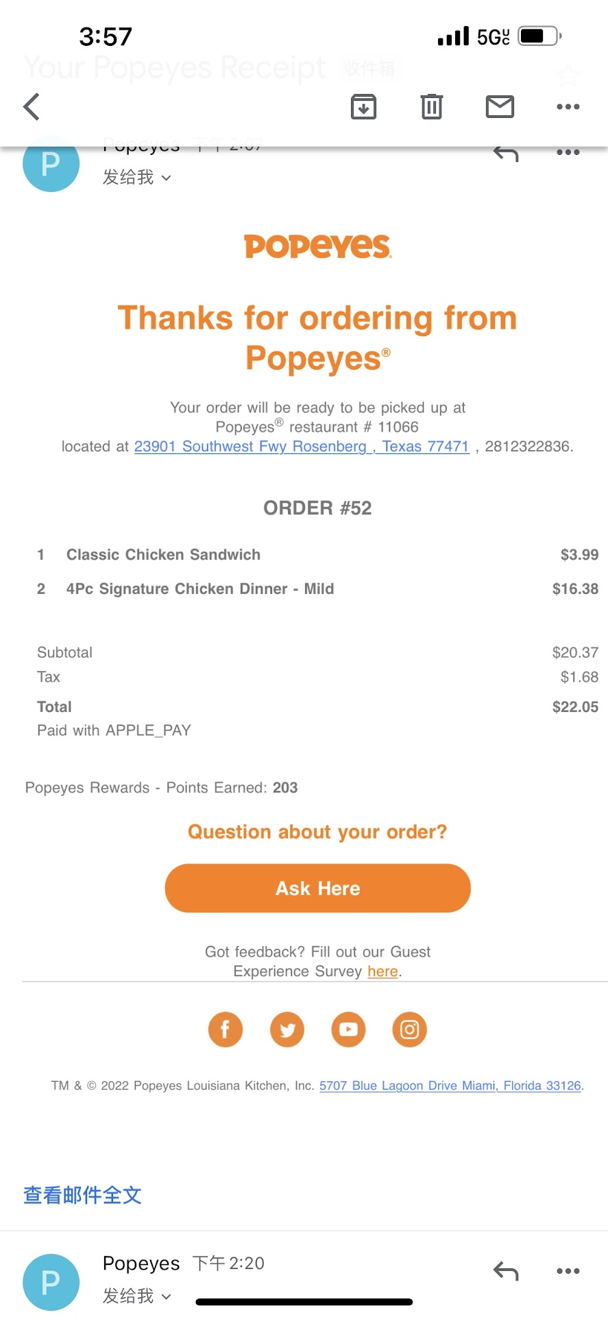Open the Guest Experience Survey here link
Image resolution: width=608 pixels, height=1317 pixels.
382,971
